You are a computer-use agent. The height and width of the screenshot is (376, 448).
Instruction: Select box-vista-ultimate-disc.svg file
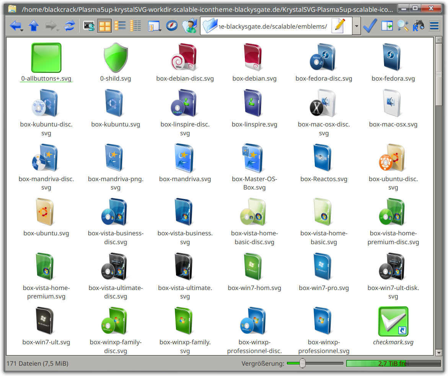[116, 276]
